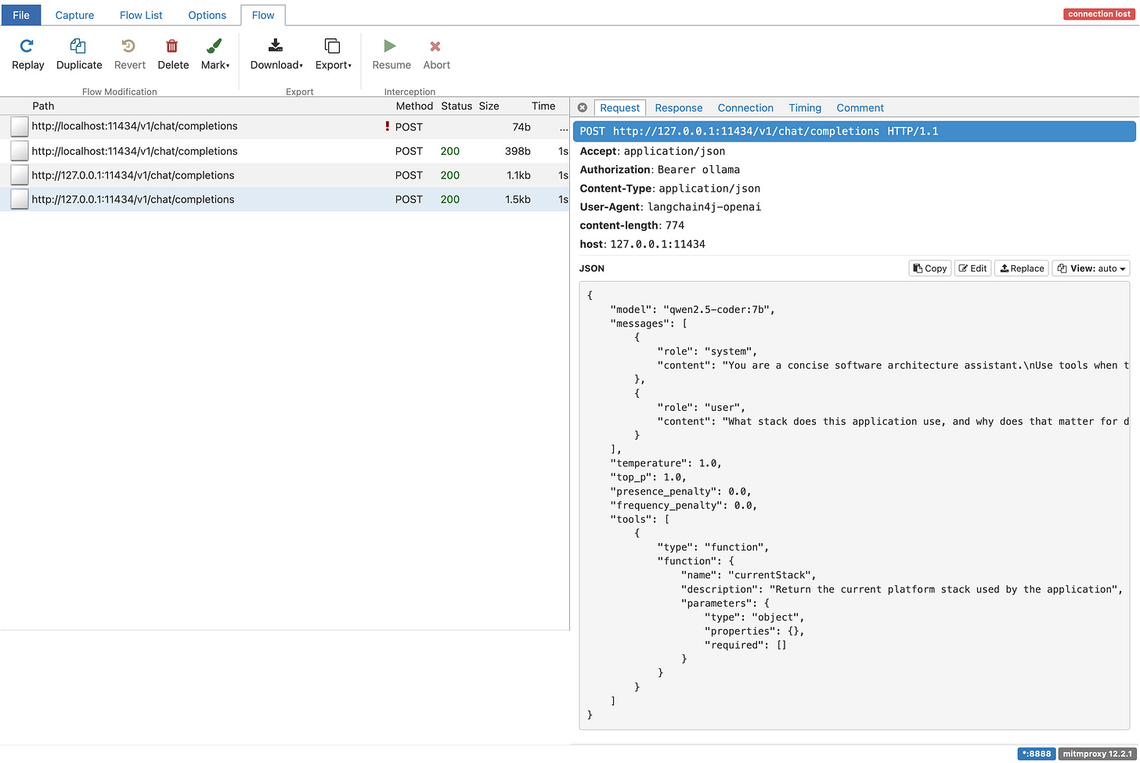Switch to the Response tab
This screenshot has width=1140, height=763.
pyautogui.click(x=678, y=108)
